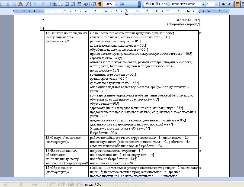Click cell '15. Образование'
The height and width of the screenshot is (187, 244).
click(59, 168)
